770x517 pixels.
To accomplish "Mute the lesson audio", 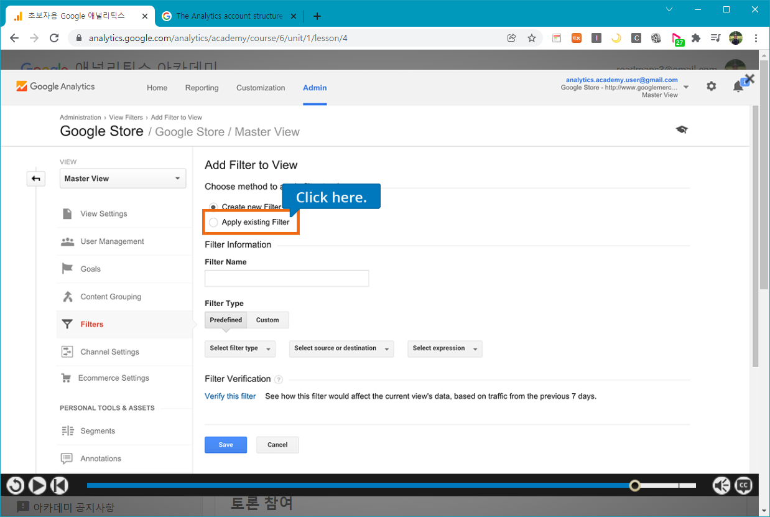I will tap(721, 485).
